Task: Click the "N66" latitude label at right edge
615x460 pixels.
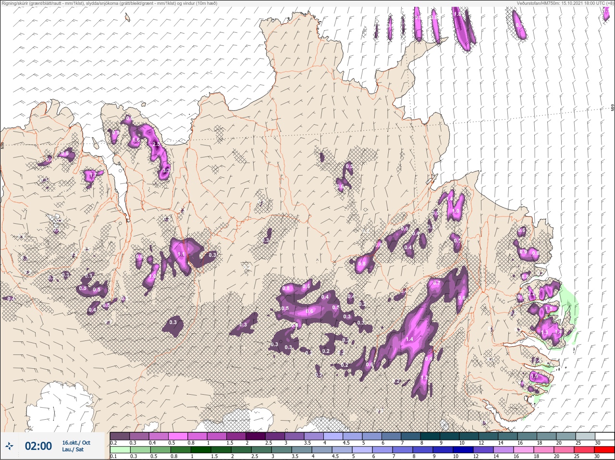Action: (613, 108)
